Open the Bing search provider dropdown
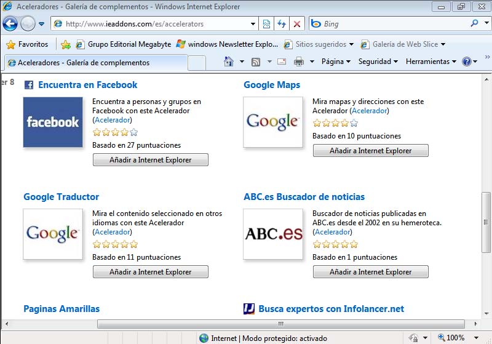Viewport: 492px width, 344px height. 486,24
